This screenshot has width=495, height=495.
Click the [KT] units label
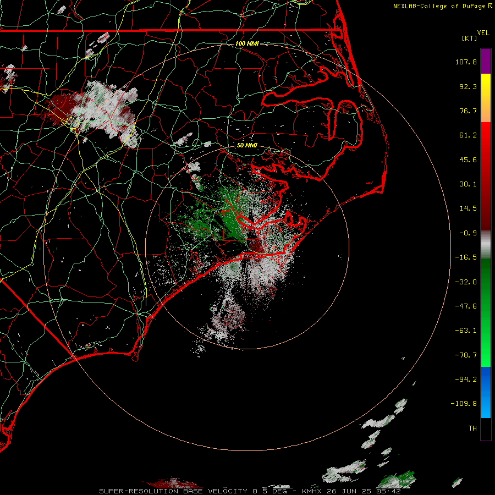[x=470, y=38]
